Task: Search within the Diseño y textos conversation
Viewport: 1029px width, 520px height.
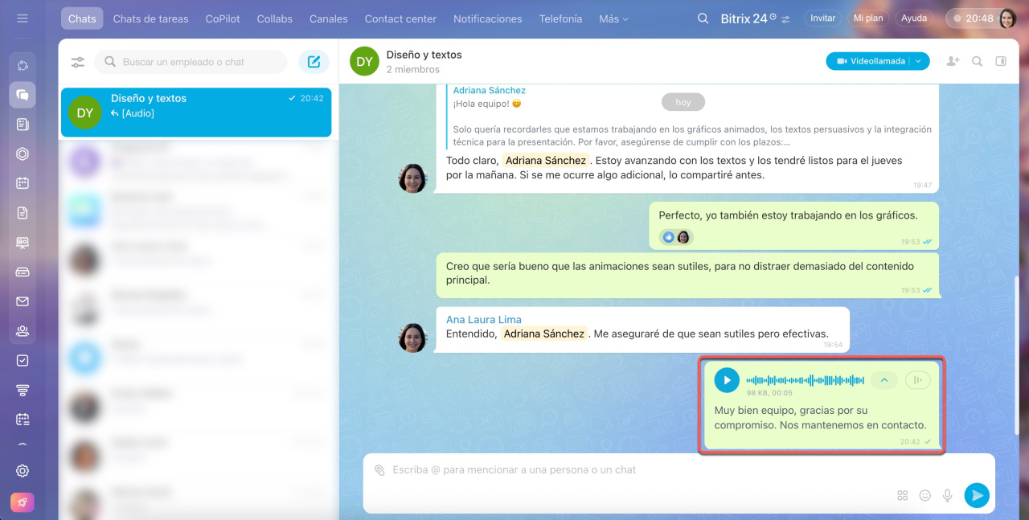Action: [977, 61]
